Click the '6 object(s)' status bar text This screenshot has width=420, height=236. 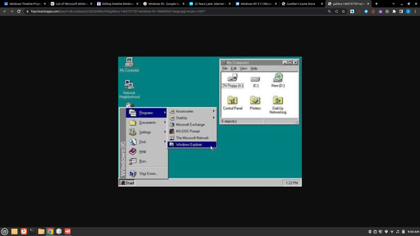tap(229, 121)
